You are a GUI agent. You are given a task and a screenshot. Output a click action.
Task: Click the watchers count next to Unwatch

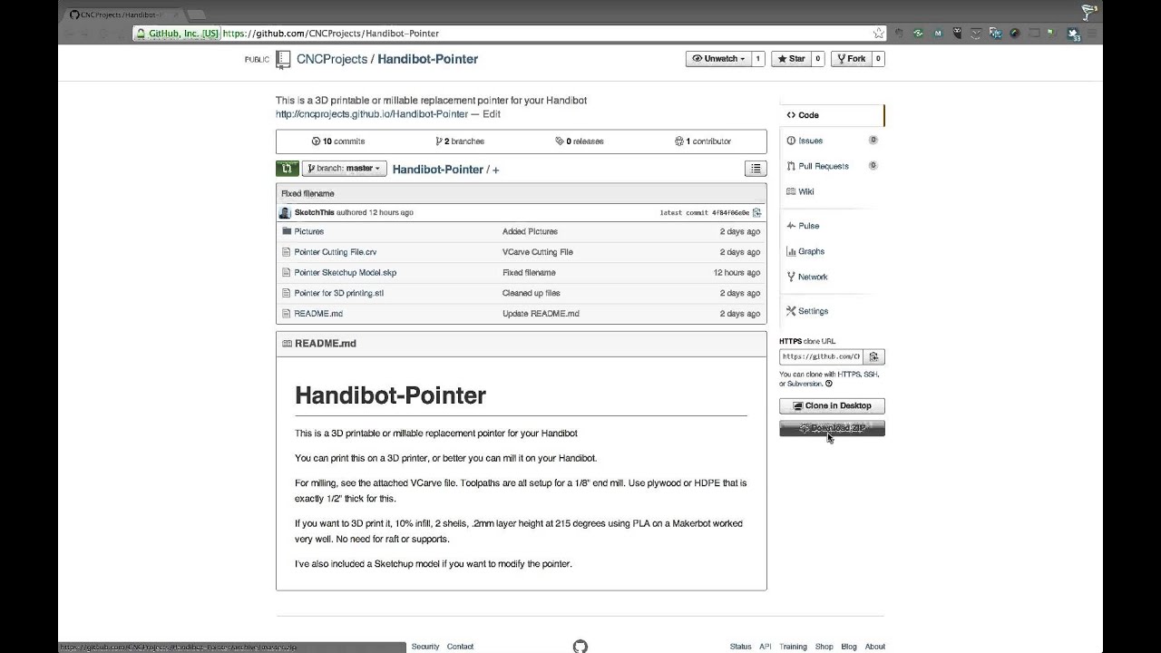tap(758, 59)
